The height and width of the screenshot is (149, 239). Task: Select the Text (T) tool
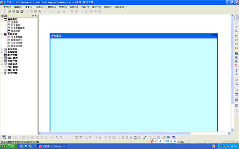237,70
